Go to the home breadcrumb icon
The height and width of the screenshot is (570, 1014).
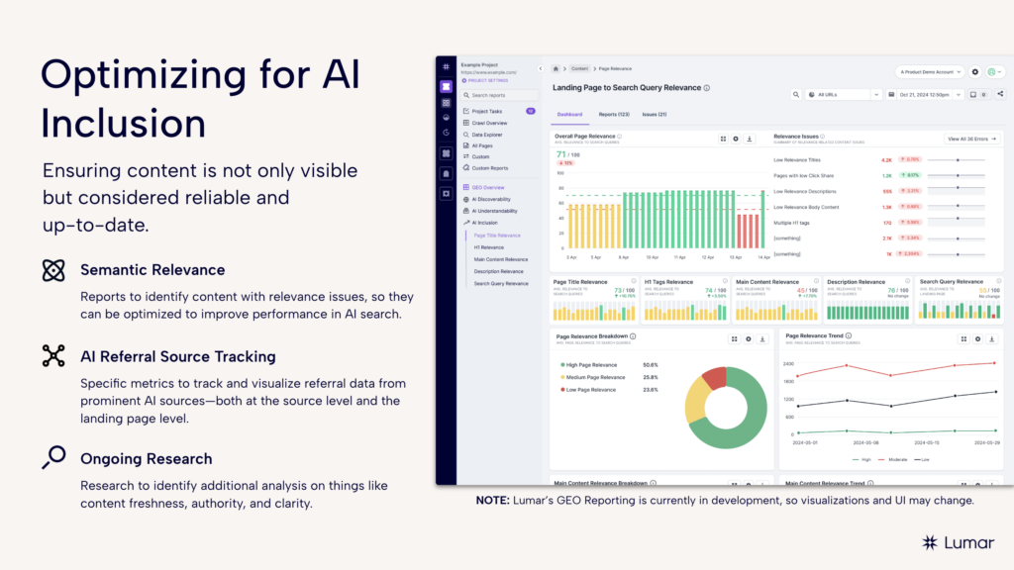click(x=556, y=68)
